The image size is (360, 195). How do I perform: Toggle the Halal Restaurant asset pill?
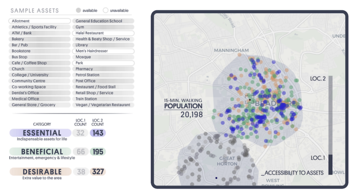coord(103,33)
